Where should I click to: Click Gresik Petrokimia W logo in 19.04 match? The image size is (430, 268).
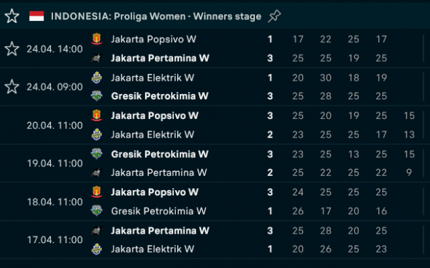[97, 154]
